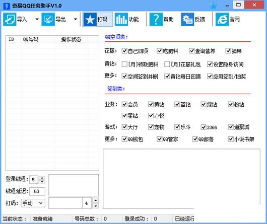Screen dimensions: 267x224
Task: Decrease the bottom spinner value of 4
Action: (x=96, y=206)
